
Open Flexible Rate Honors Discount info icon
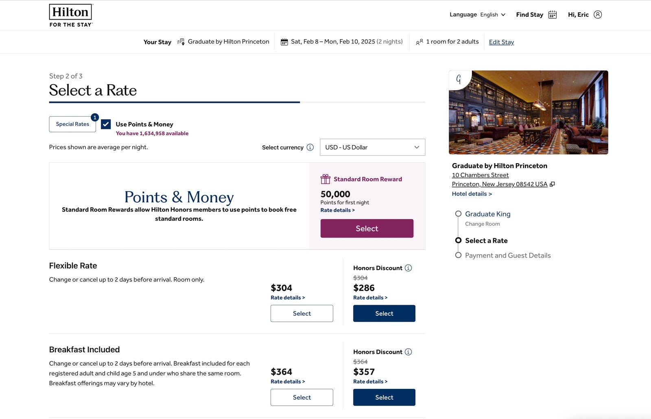pyautogui.click(x=408, y=268)
